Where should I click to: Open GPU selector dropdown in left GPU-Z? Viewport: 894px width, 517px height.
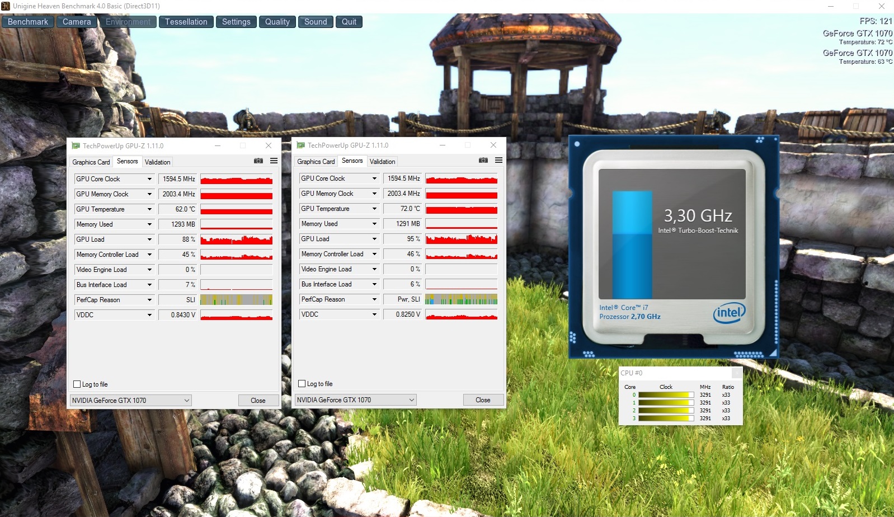(x=131, y=401)
